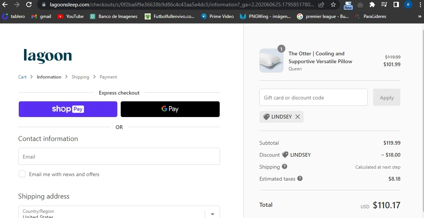Open the Banco de Imagenes bookmark

pyautogui.click(x=114, y=16)
